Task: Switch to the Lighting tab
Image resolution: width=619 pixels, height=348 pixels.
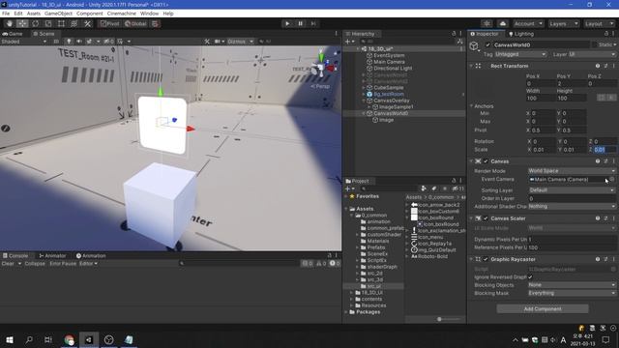Action: (x=521, y=34)
